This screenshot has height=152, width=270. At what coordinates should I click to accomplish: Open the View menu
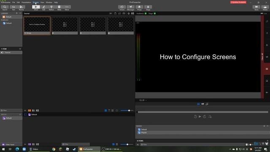[x=42, y=3]
